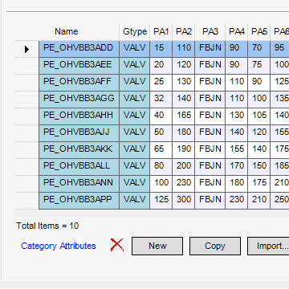
Task: Click PA2 value 230 in PE_OHVBB3ANN row
Action: (184, 184)
